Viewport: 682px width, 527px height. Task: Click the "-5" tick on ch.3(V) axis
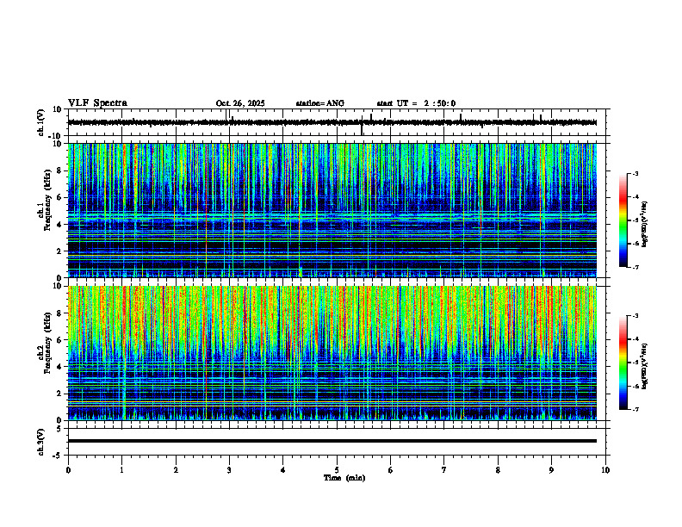58,456
